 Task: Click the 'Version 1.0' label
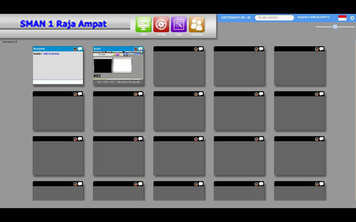[x=10, y=42]
